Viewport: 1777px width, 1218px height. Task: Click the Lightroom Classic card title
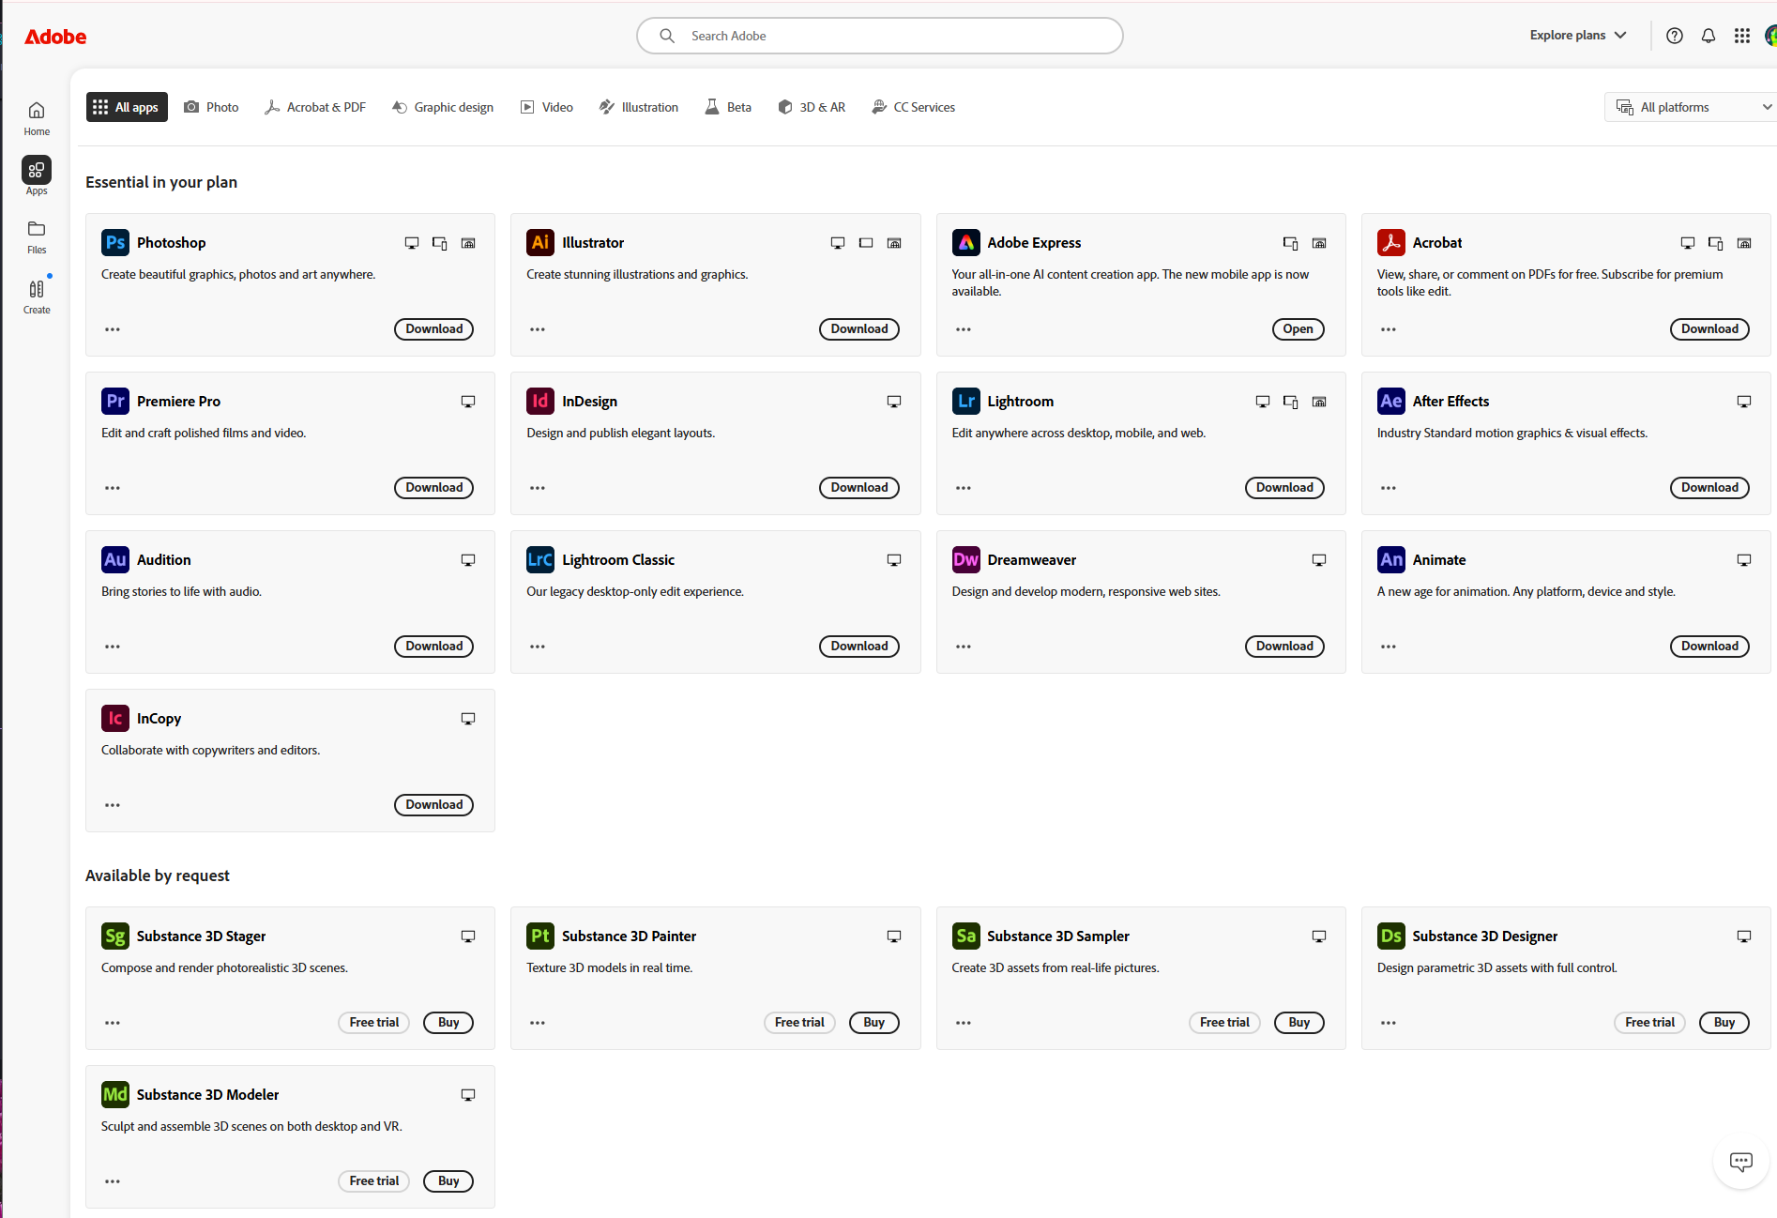click(x=618, y=560)
